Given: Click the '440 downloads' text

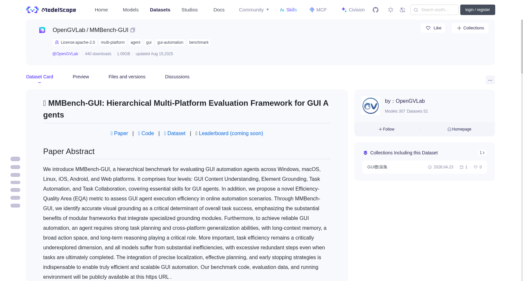Looking at the screenshot, I should (x=98, y=54).
